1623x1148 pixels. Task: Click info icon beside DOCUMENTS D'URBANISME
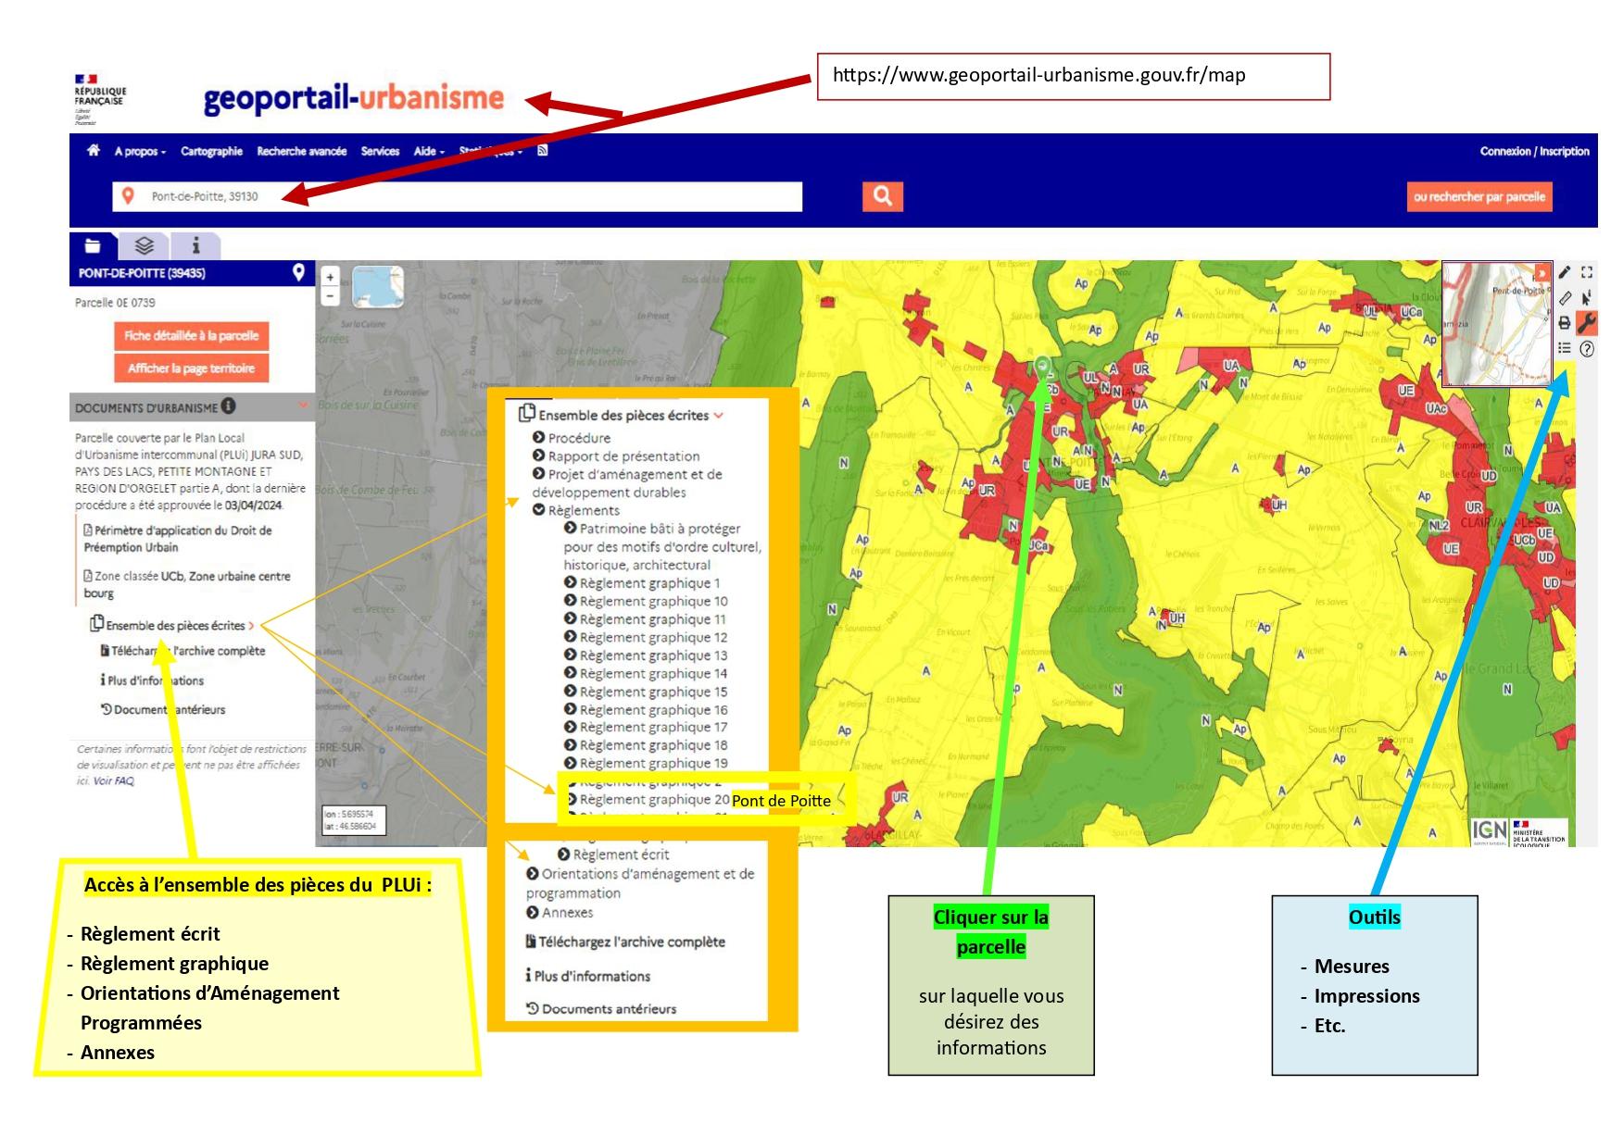229,406
